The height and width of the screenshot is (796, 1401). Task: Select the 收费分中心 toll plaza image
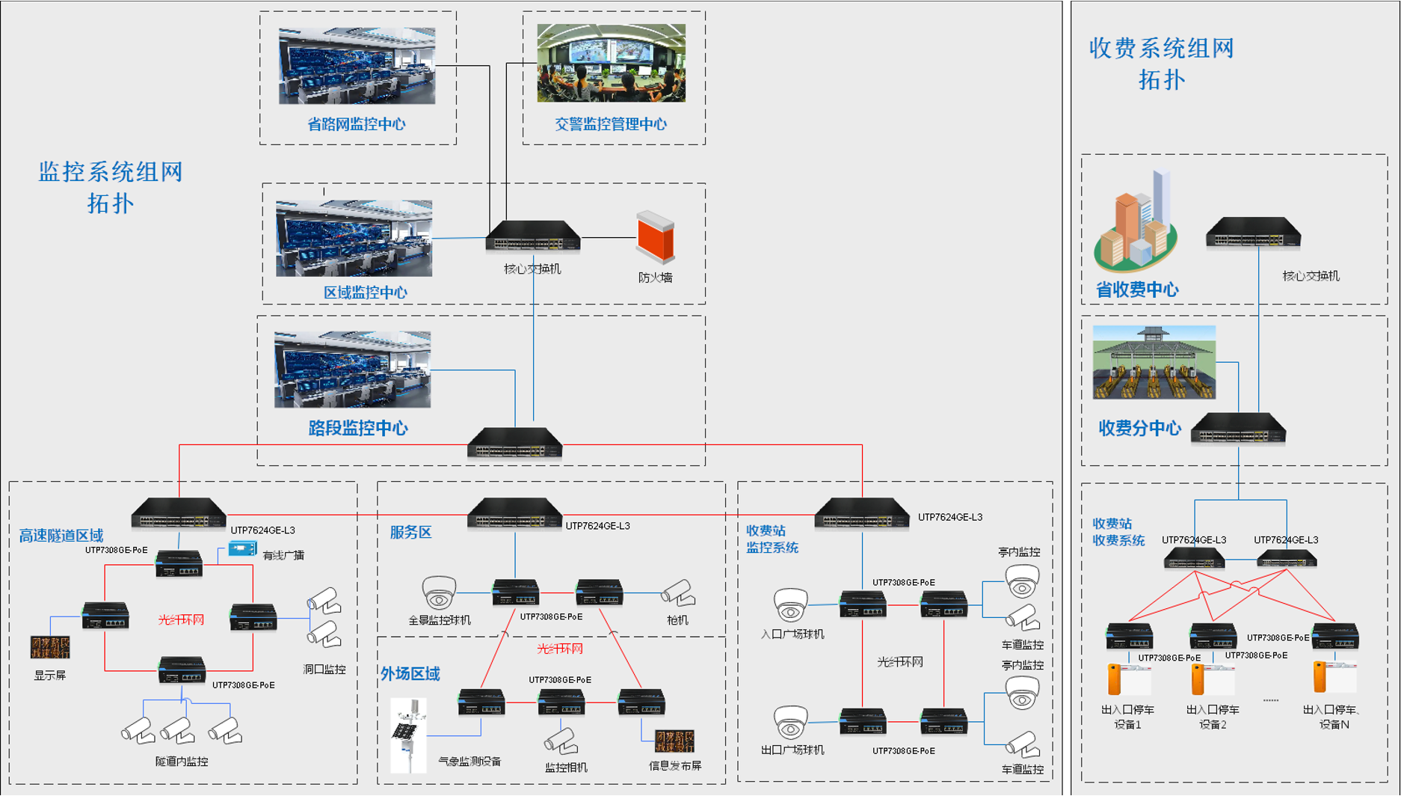click(1154, 362)
